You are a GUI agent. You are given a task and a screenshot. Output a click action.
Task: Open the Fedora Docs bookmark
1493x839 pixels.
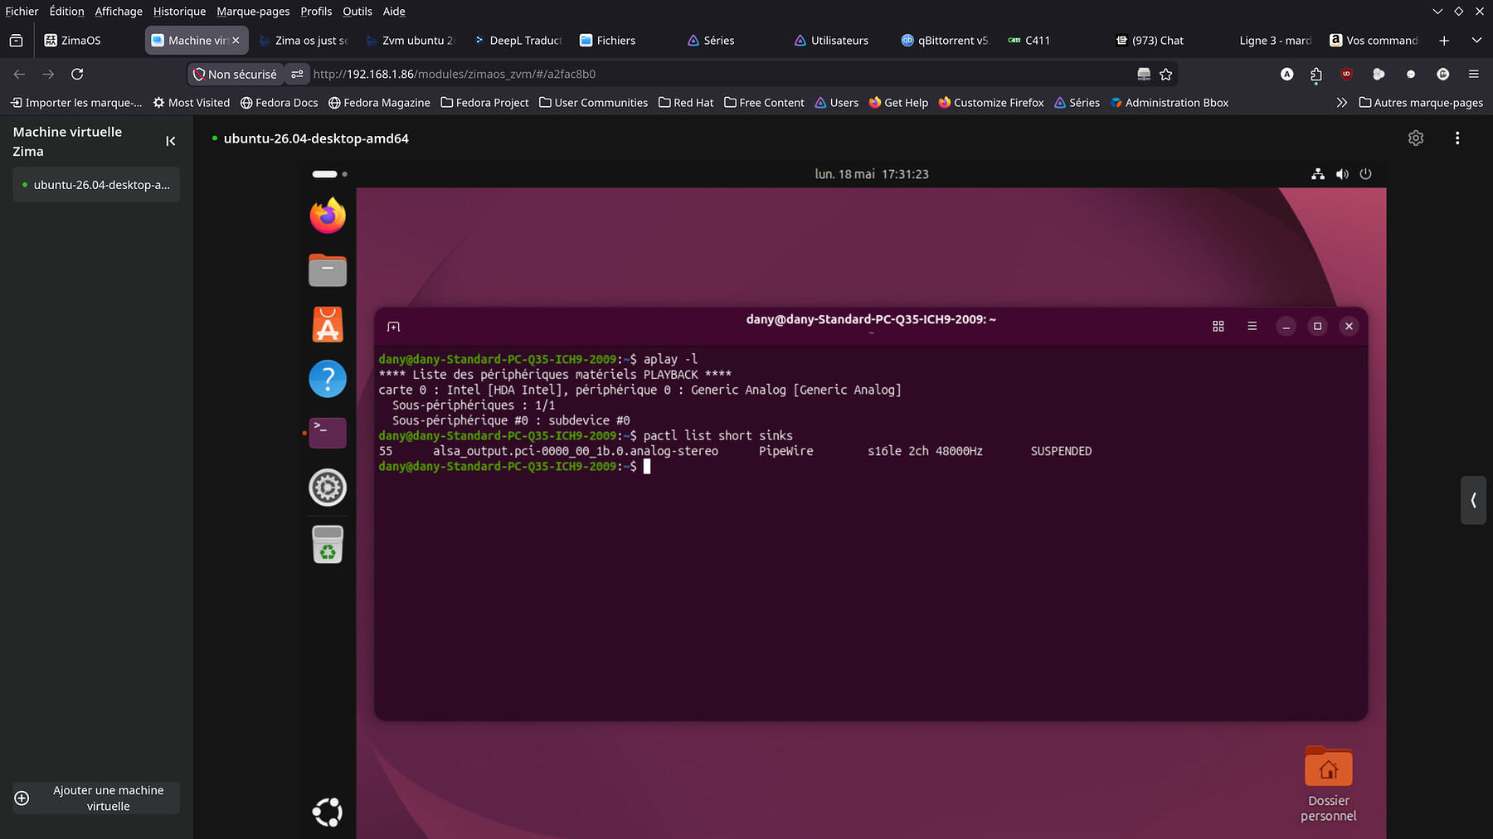pos(279,103)
